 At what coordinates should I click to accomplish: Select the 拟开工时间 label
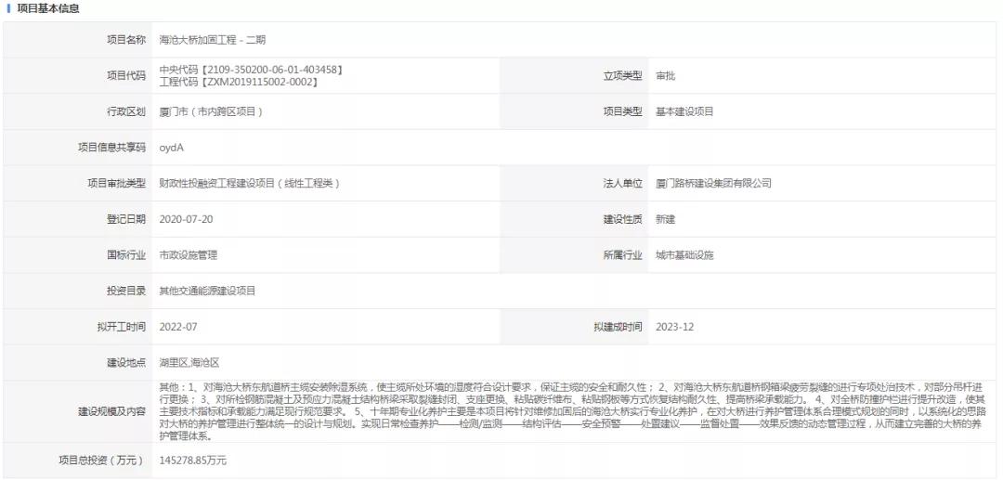tap(121, 327)
